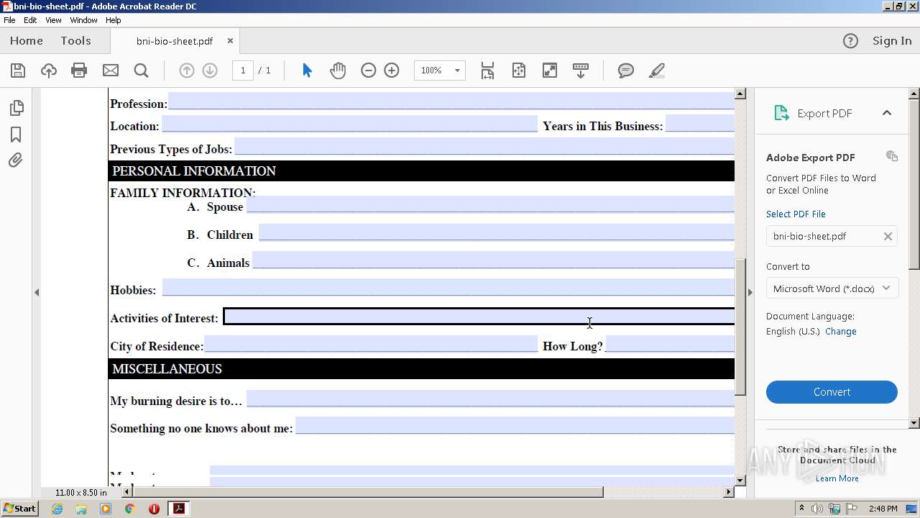The image size is (920, 518).
Task: Click the Profession form field
Action: pos(451,101)
